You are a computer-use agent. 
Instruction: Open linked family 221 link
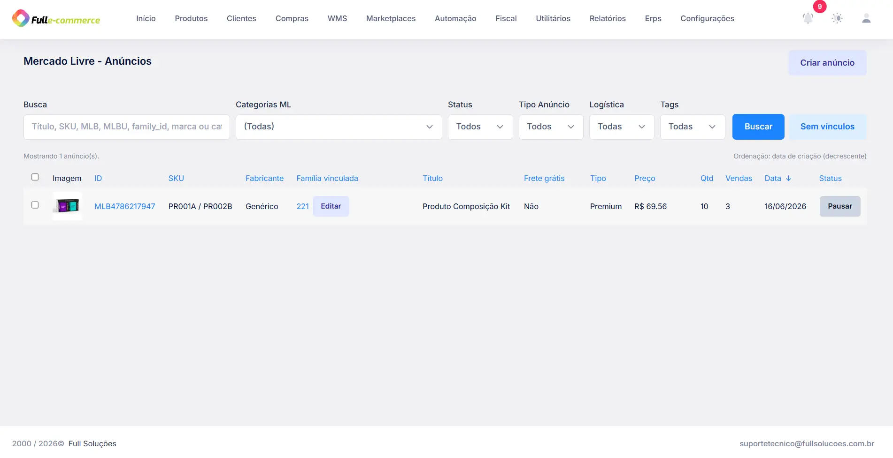point(303,206)
